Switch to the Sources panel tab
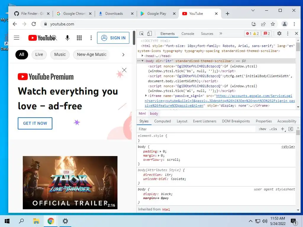 click(207, 34)
